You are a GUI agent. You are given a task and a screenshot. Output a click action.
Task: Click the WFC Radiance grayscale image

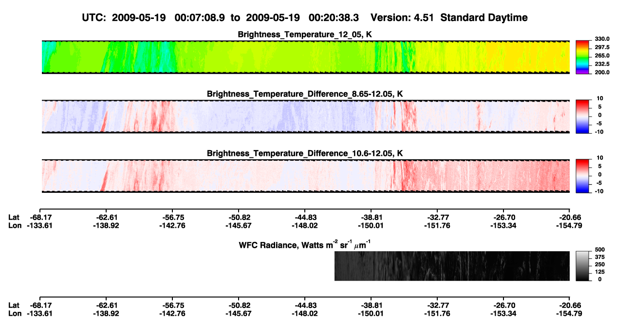coord(452,266)
